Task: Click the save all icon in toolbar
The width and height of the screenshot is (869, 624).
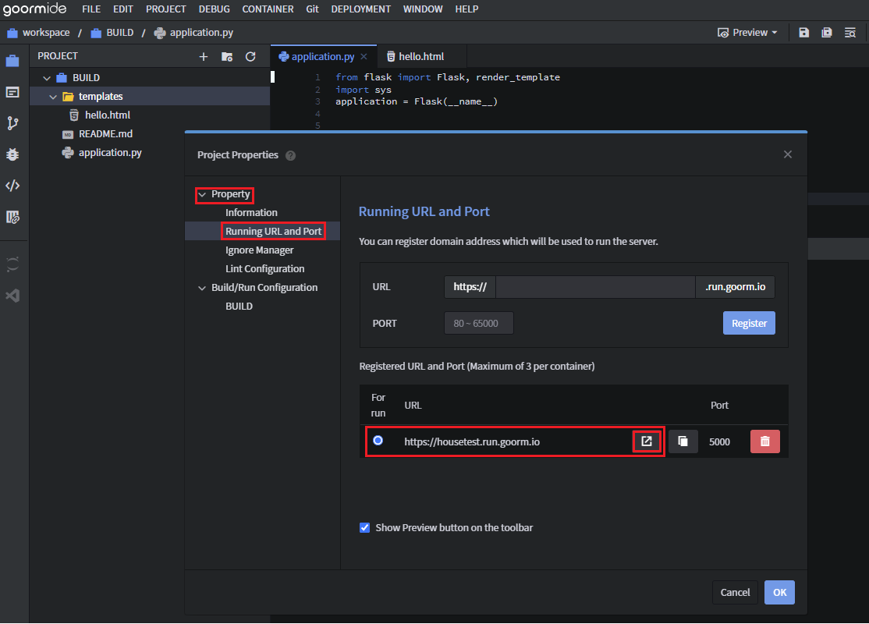Action: pos(826,33)
